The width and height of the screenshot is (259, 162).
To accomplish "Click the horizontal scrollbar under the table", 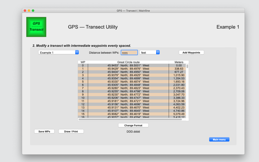I will tap(130, 119).
